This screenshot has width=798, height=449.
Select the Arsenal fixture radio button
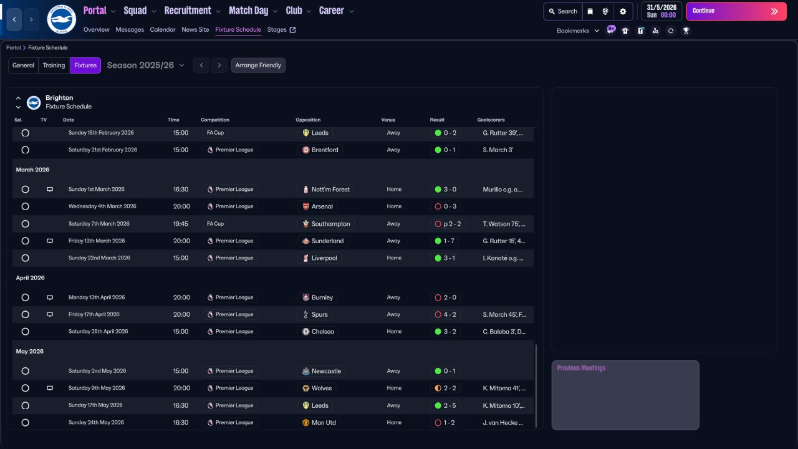pos(25,206)
